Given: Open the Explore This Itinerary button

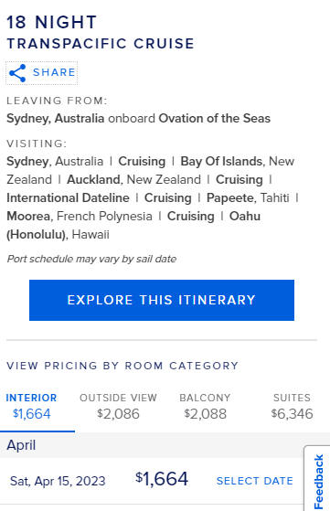Looking at the screenshot, I should [162, 300].
